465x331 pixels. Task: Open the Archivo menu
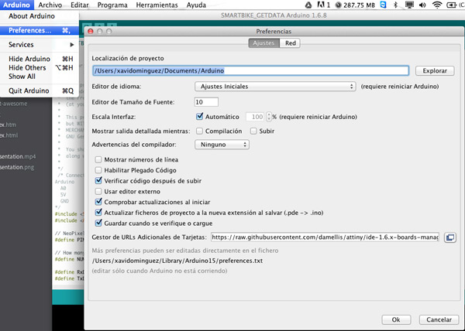pos(50,5)
